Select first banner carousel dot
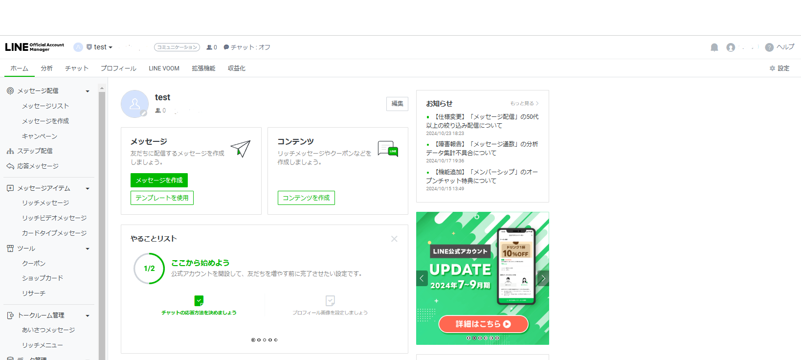Image resolution: width=801 pixels, height=360 pixels. point(468,338)
